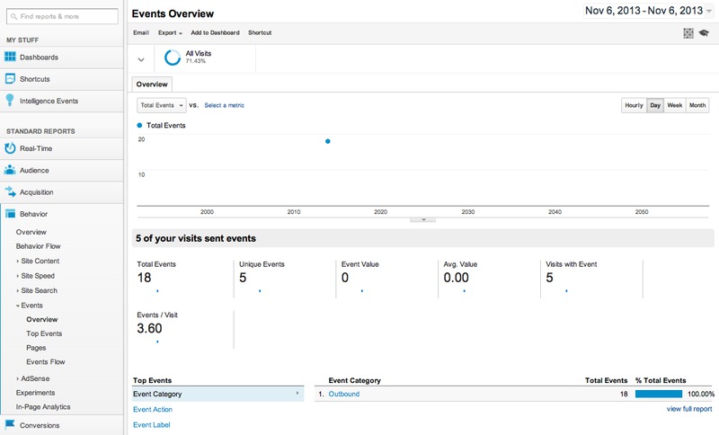This screenshot has height=435, width=719.
Task: Click the Acquisition arrows icon
Action: point(10,192)
